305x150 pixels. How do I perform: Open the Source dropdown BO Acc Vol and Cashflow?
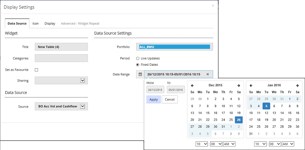point(61,106)
